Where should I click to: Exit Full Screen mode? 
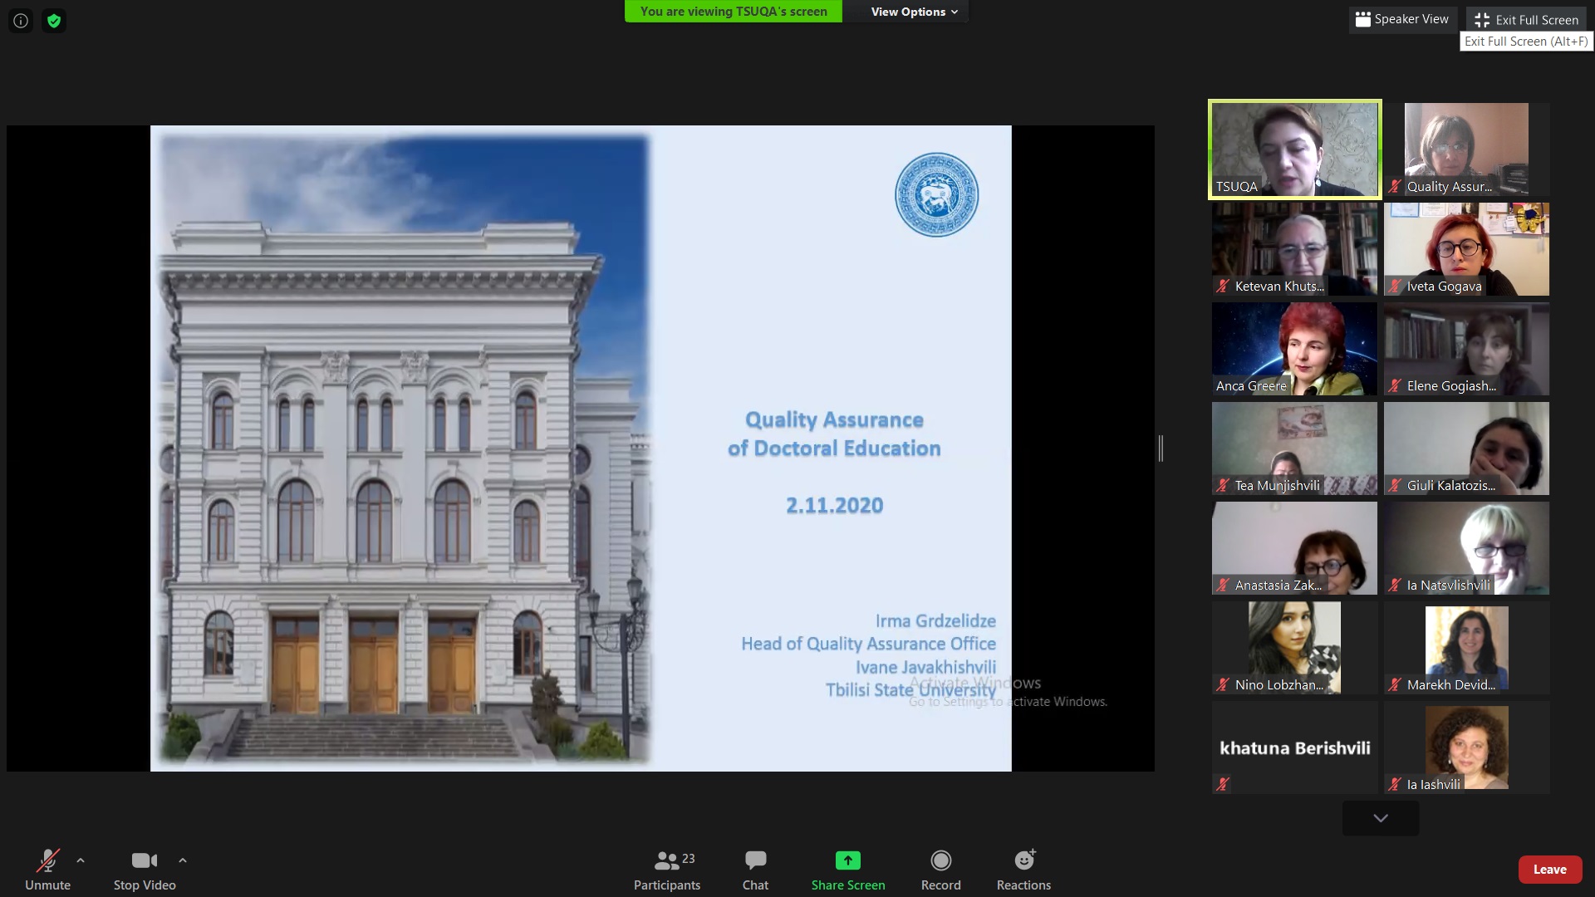(1527, 20)
